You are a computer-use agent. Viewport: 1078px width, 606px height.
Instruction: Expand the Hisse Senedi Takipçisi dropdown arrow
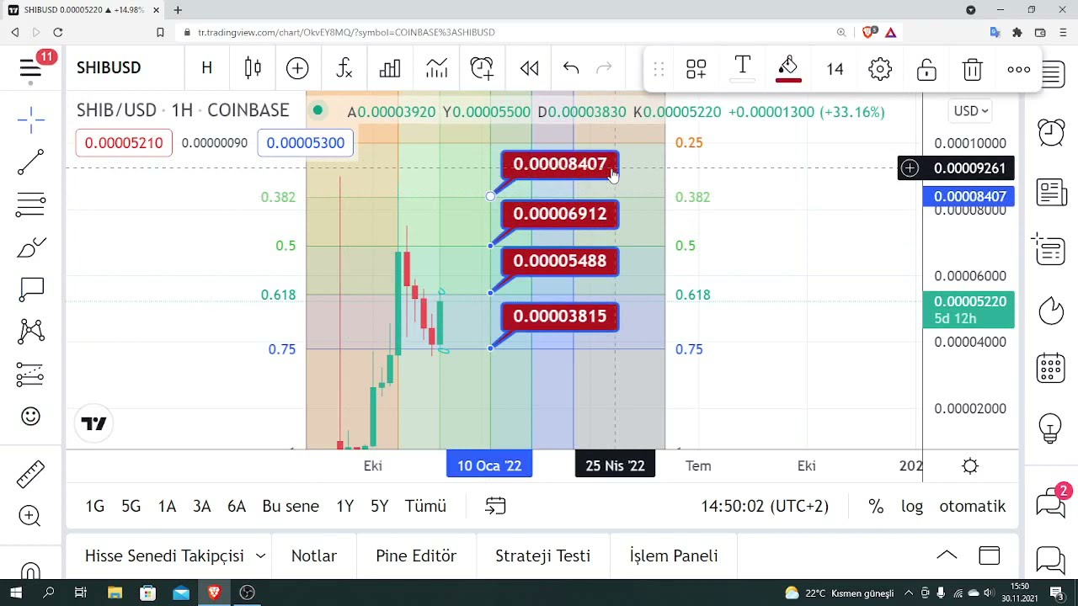click(260, 555)
